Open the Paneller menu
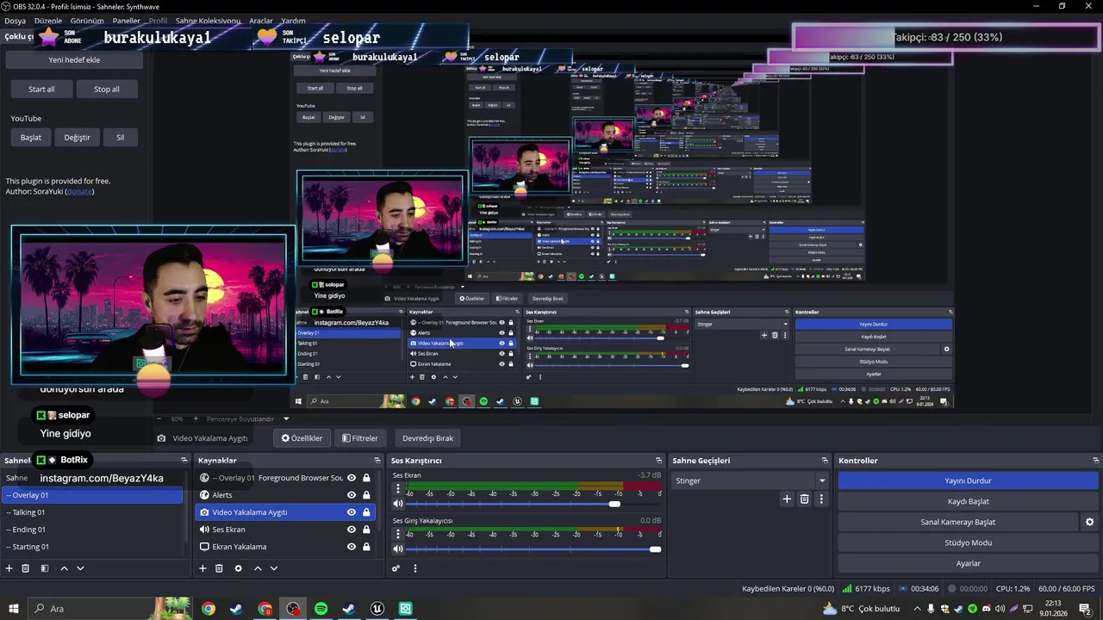Image resolution: width=1103 pixels, height=620 pixels. coord(127,21)
